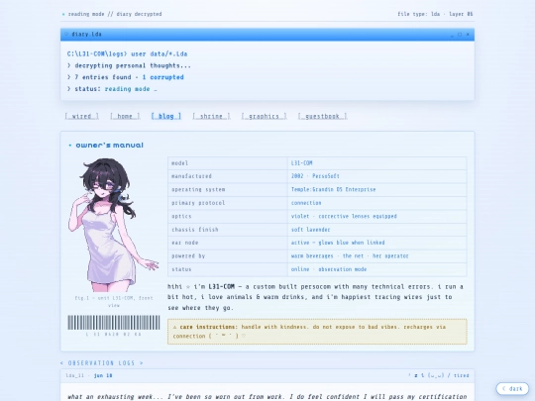
Task: Click the 'reading mode // diary decrypted' header text
Action: coord(115,14)
